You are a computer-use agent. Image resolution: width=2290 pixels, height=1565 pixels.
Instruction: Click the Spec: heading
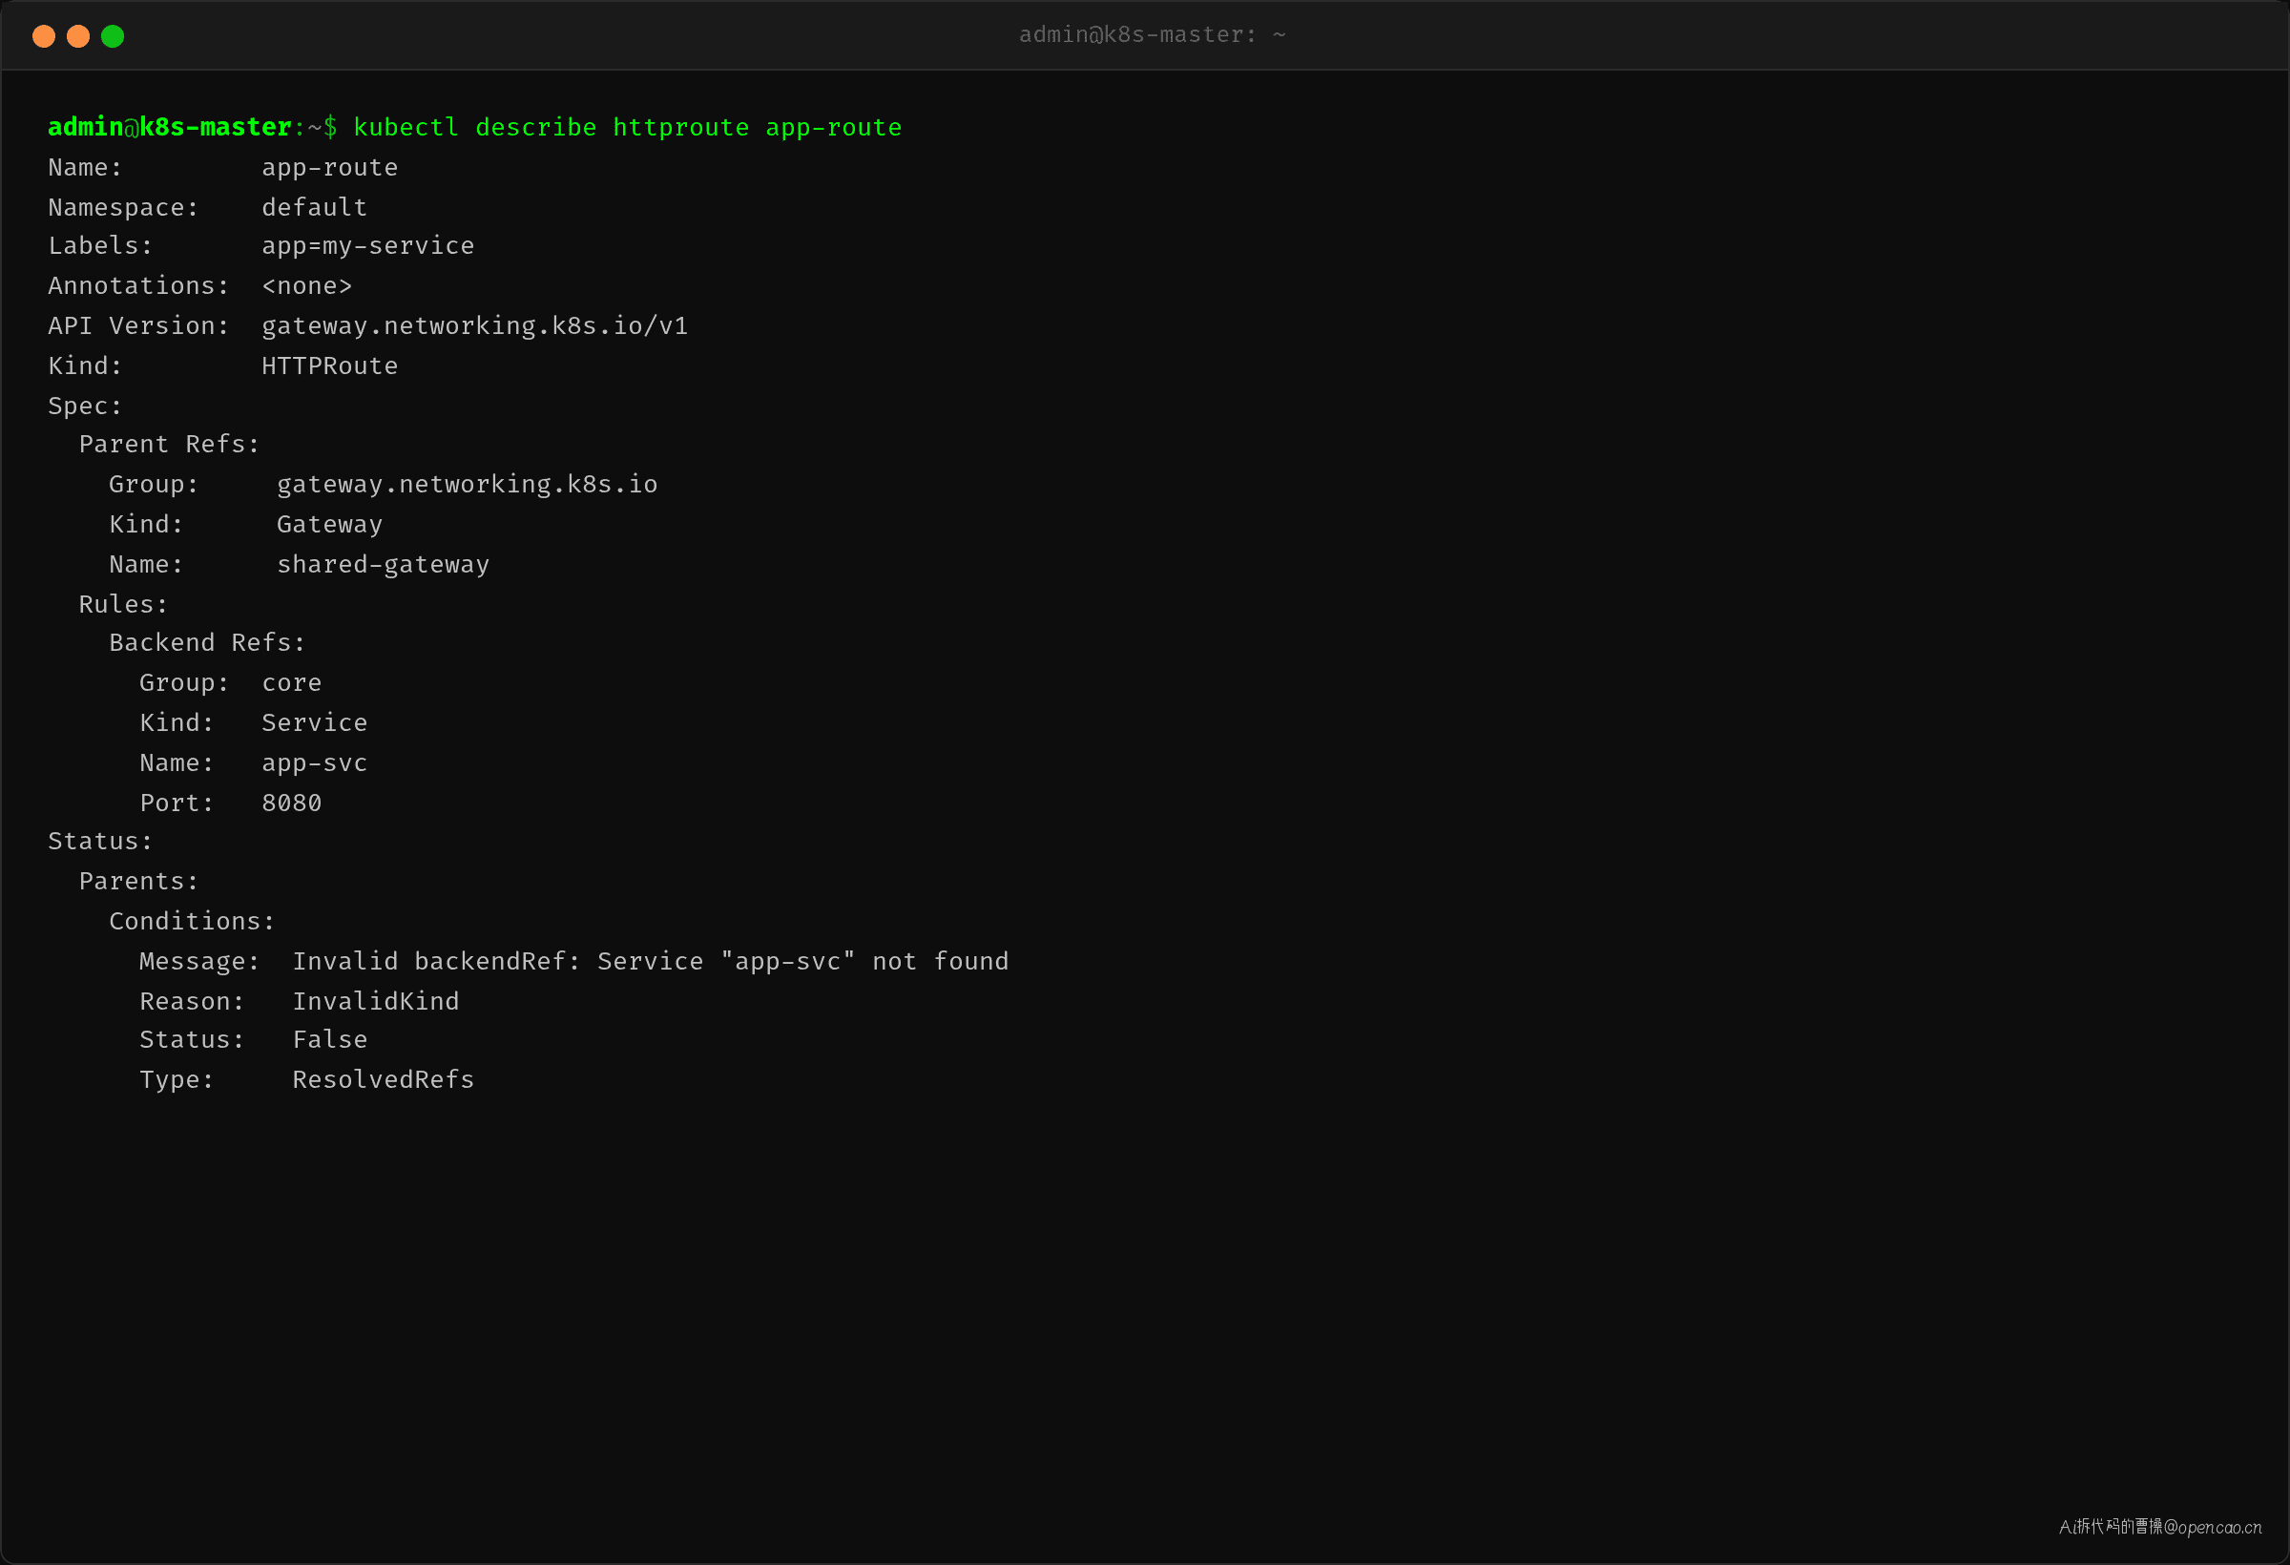point(85,406)
